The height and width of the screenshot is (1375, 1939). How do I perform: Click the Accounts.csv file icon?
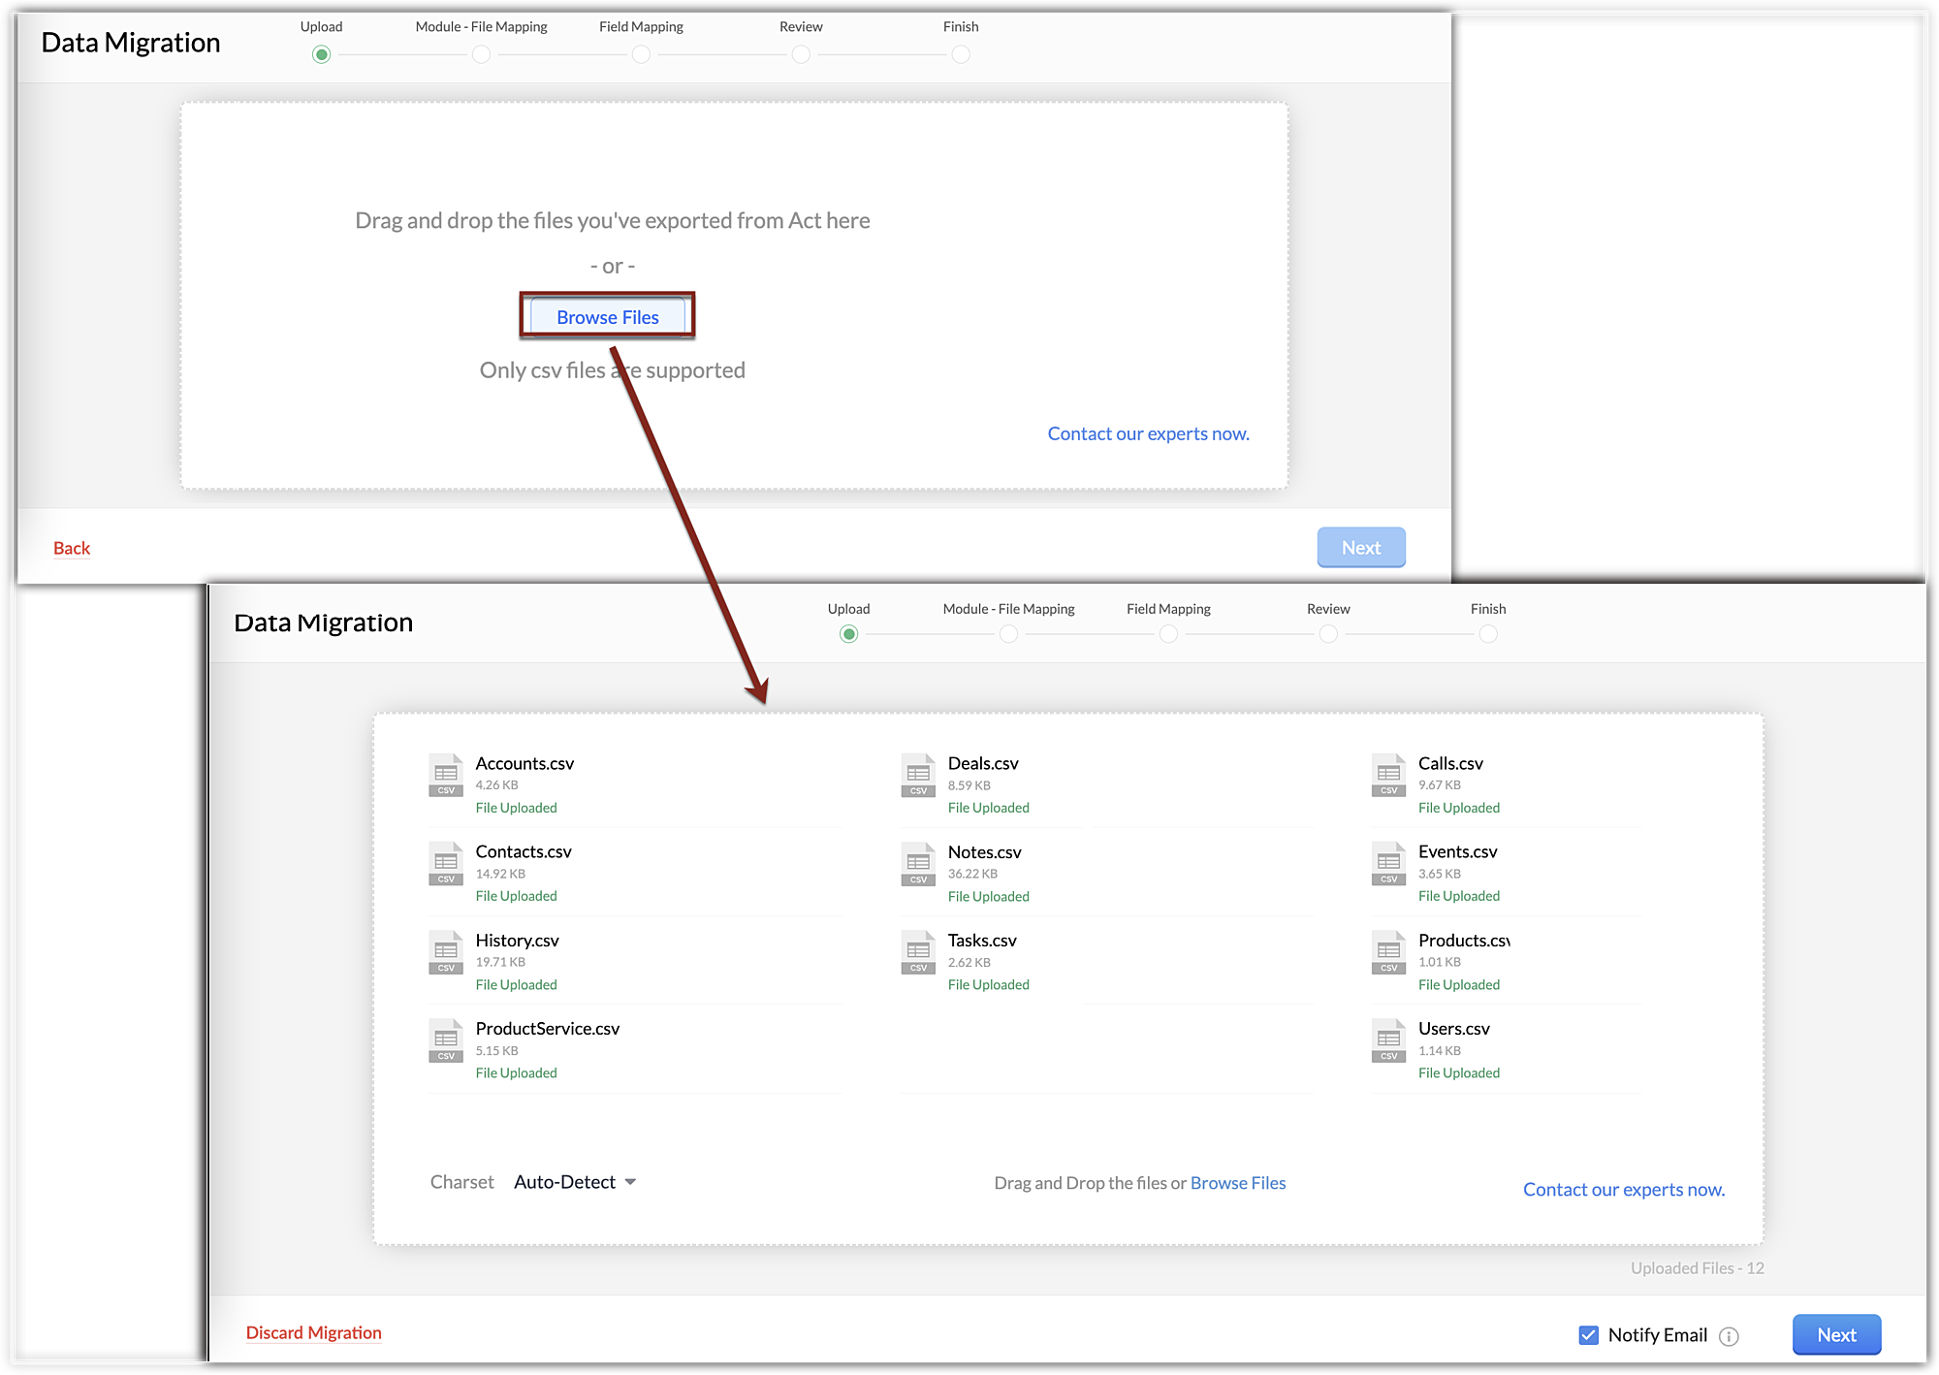[x=446, y=775]
